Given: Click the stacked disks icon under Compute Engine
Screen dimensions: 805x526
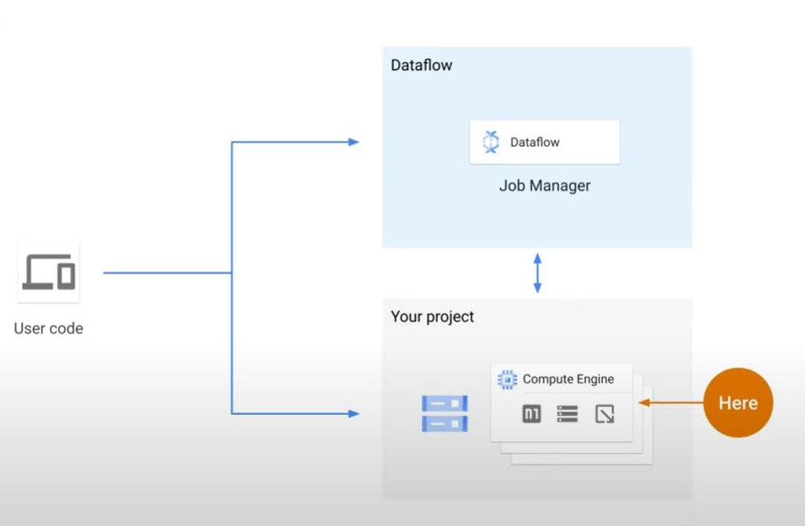Looking at the screenshot, I should pos(568,414).
